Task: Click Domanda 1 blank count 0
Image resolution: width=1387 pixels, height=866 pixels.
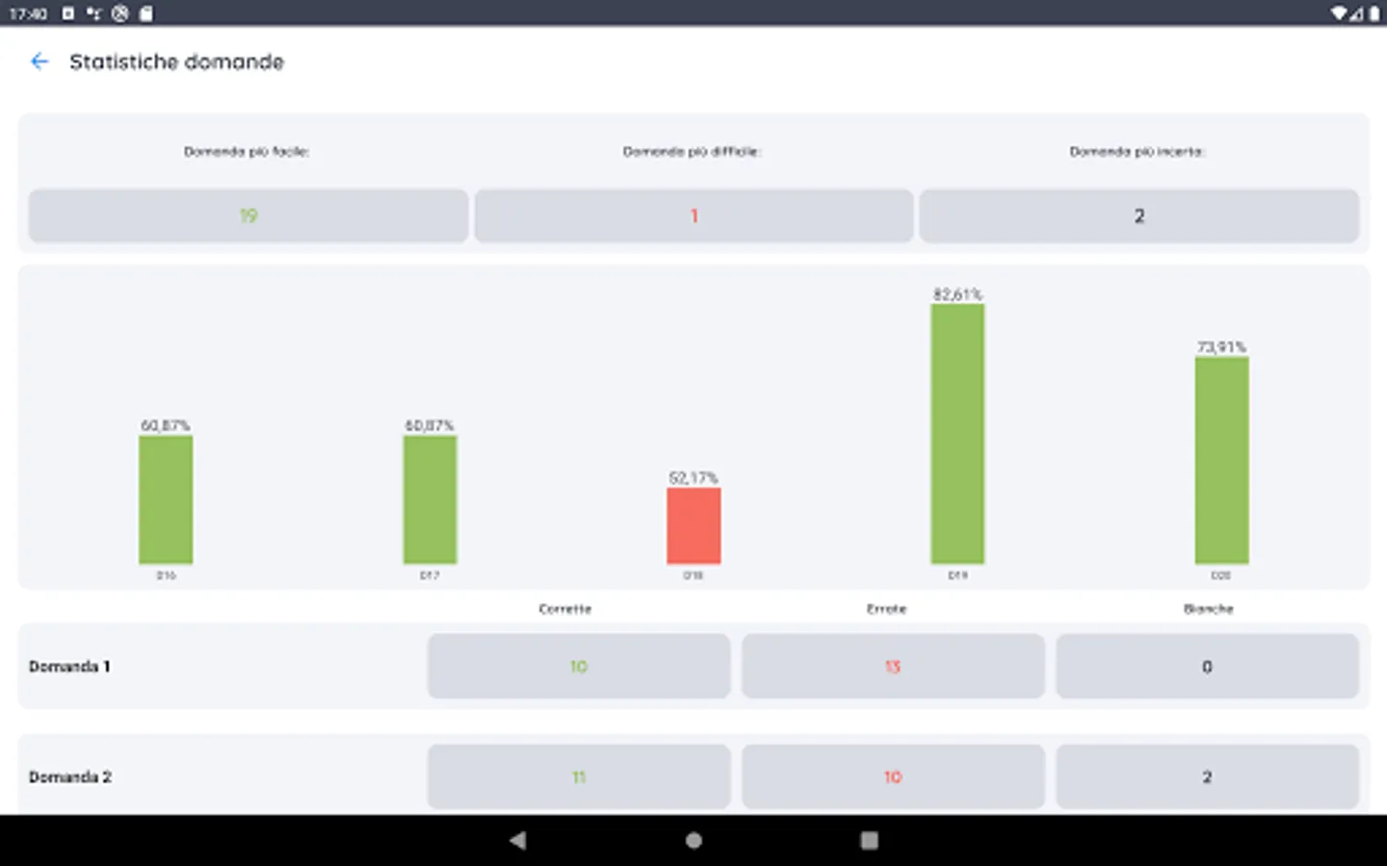Action: click(x=1207, y=666)
